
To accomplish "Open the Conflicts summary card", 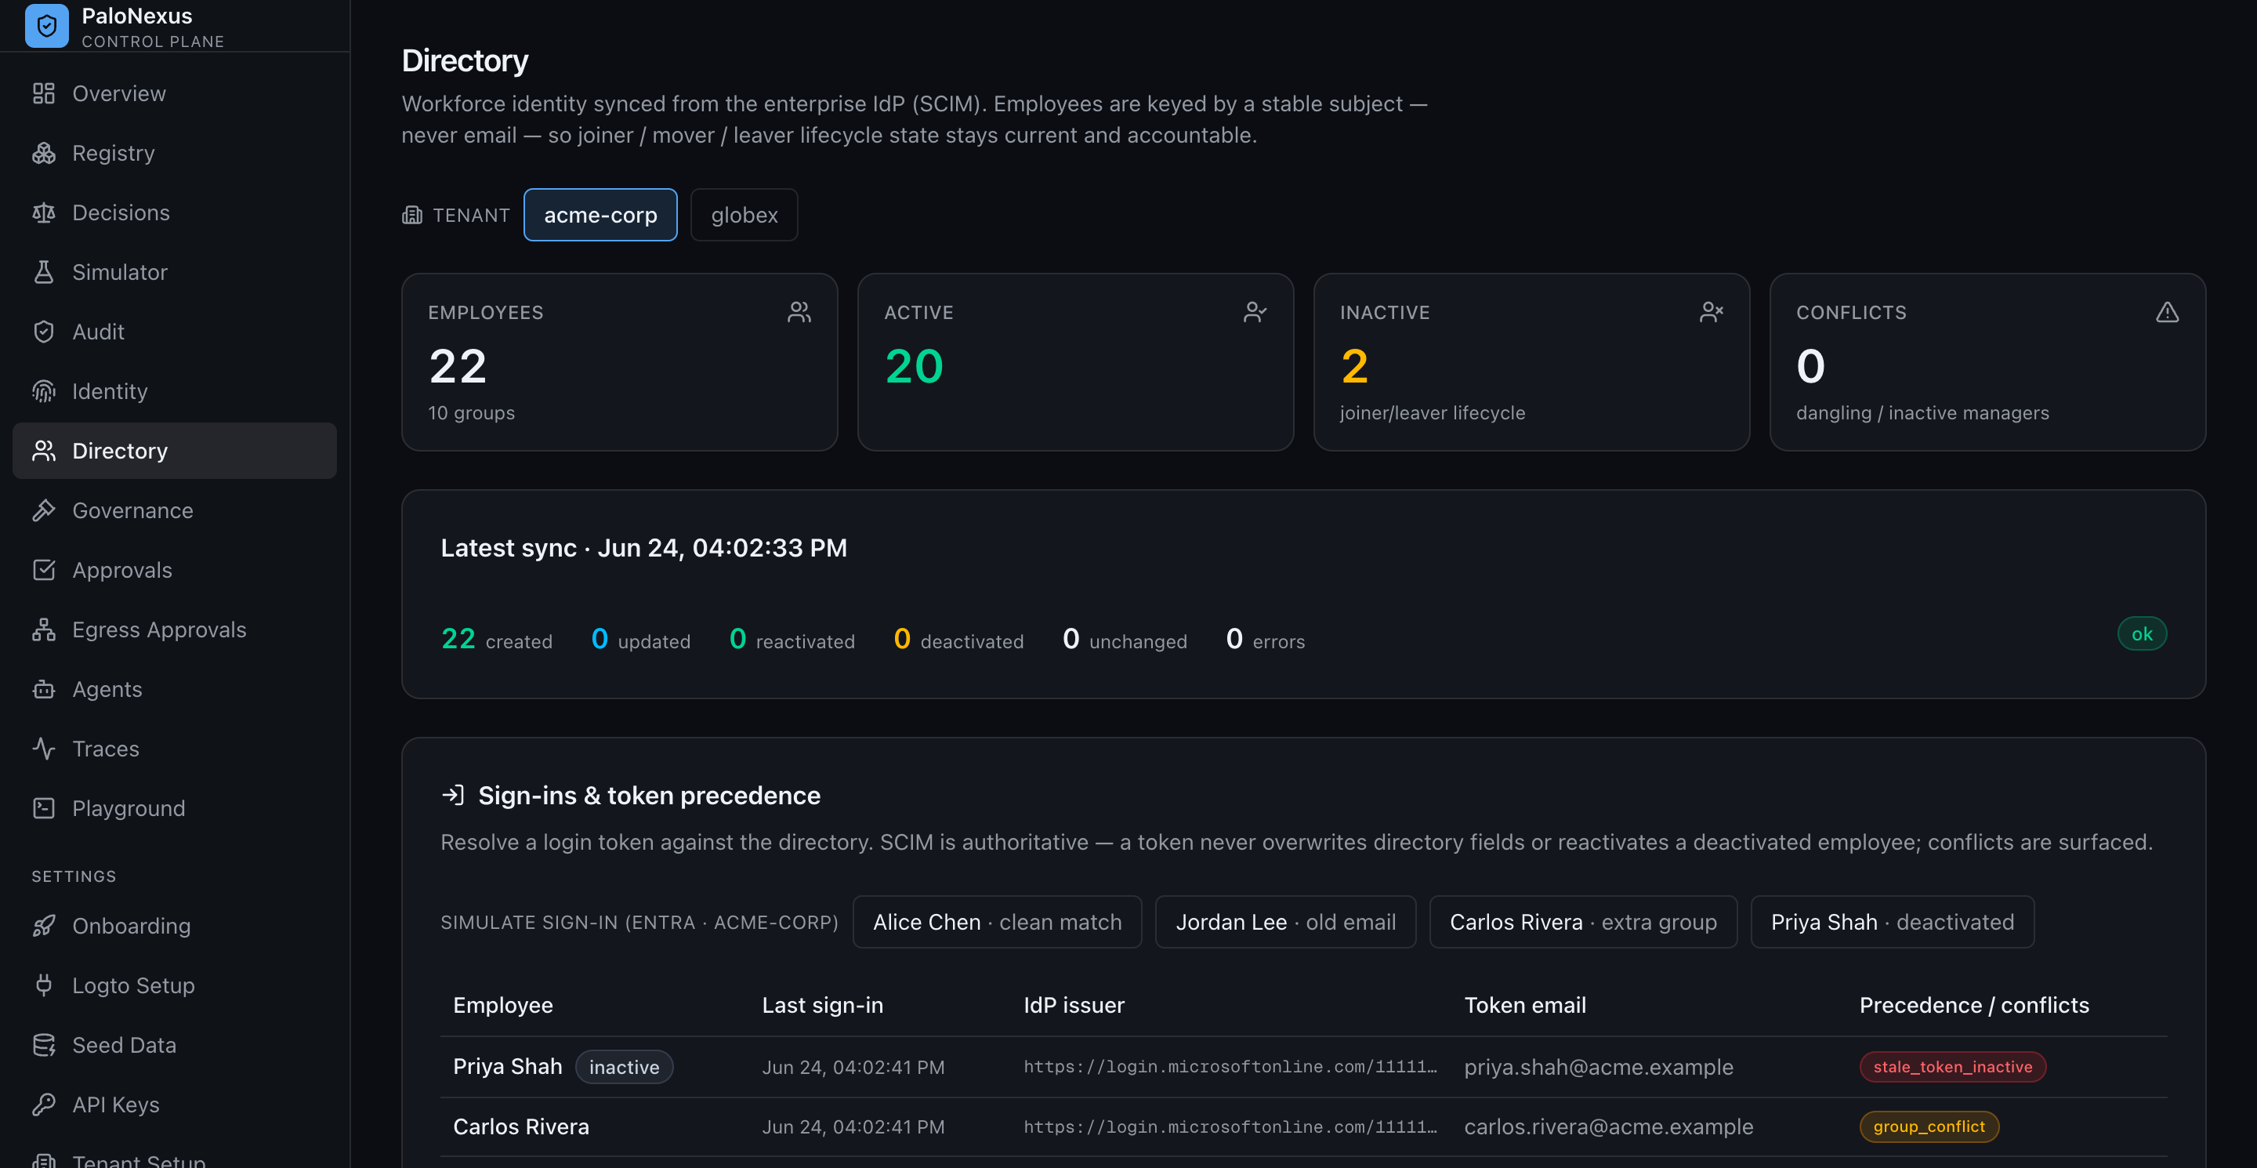I will [1988, 363].
